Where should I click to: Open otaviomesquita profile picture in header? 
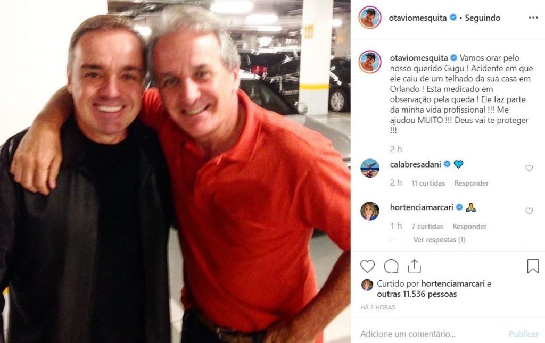[370, 18]
